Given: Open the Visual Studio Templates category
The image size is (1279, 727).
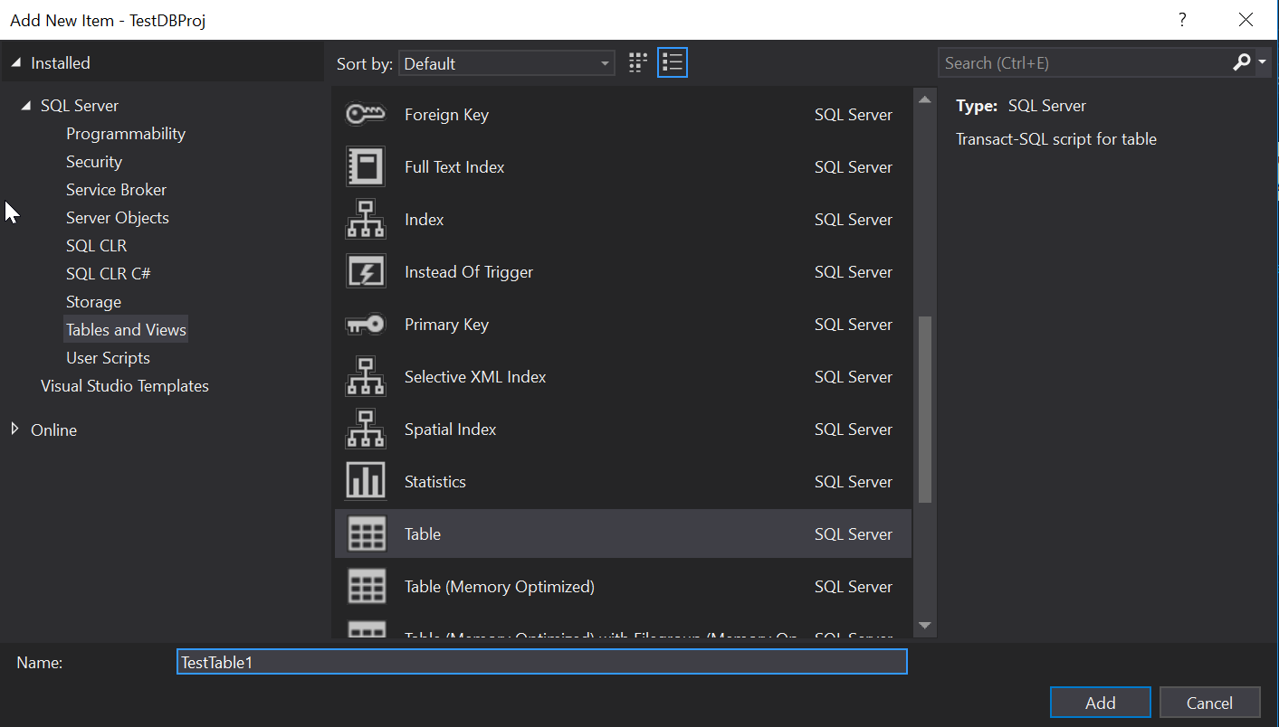Looking at the screenshot, I should (125, 386).
